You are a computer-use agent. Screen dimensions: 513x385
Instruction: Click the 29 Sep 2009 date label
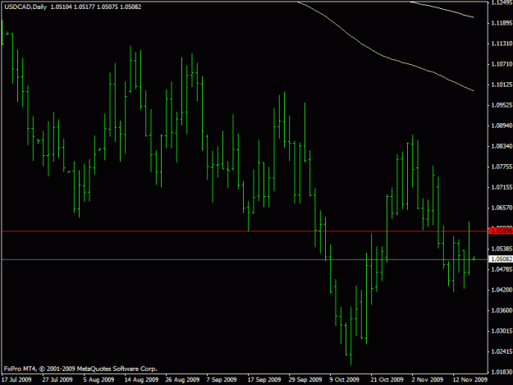tap(305, 379)
